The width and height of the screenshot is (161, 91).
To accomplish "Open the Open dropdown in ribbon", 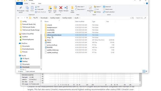I will click(98, 7).
